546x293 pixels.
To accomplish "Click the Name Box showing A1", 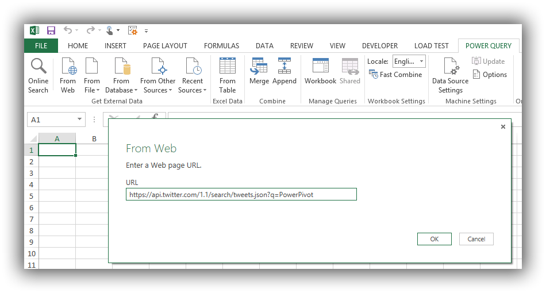I will [x=56, y=119].
